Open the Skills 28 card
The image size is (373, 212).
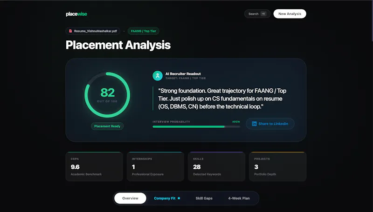tap(216, 166)
